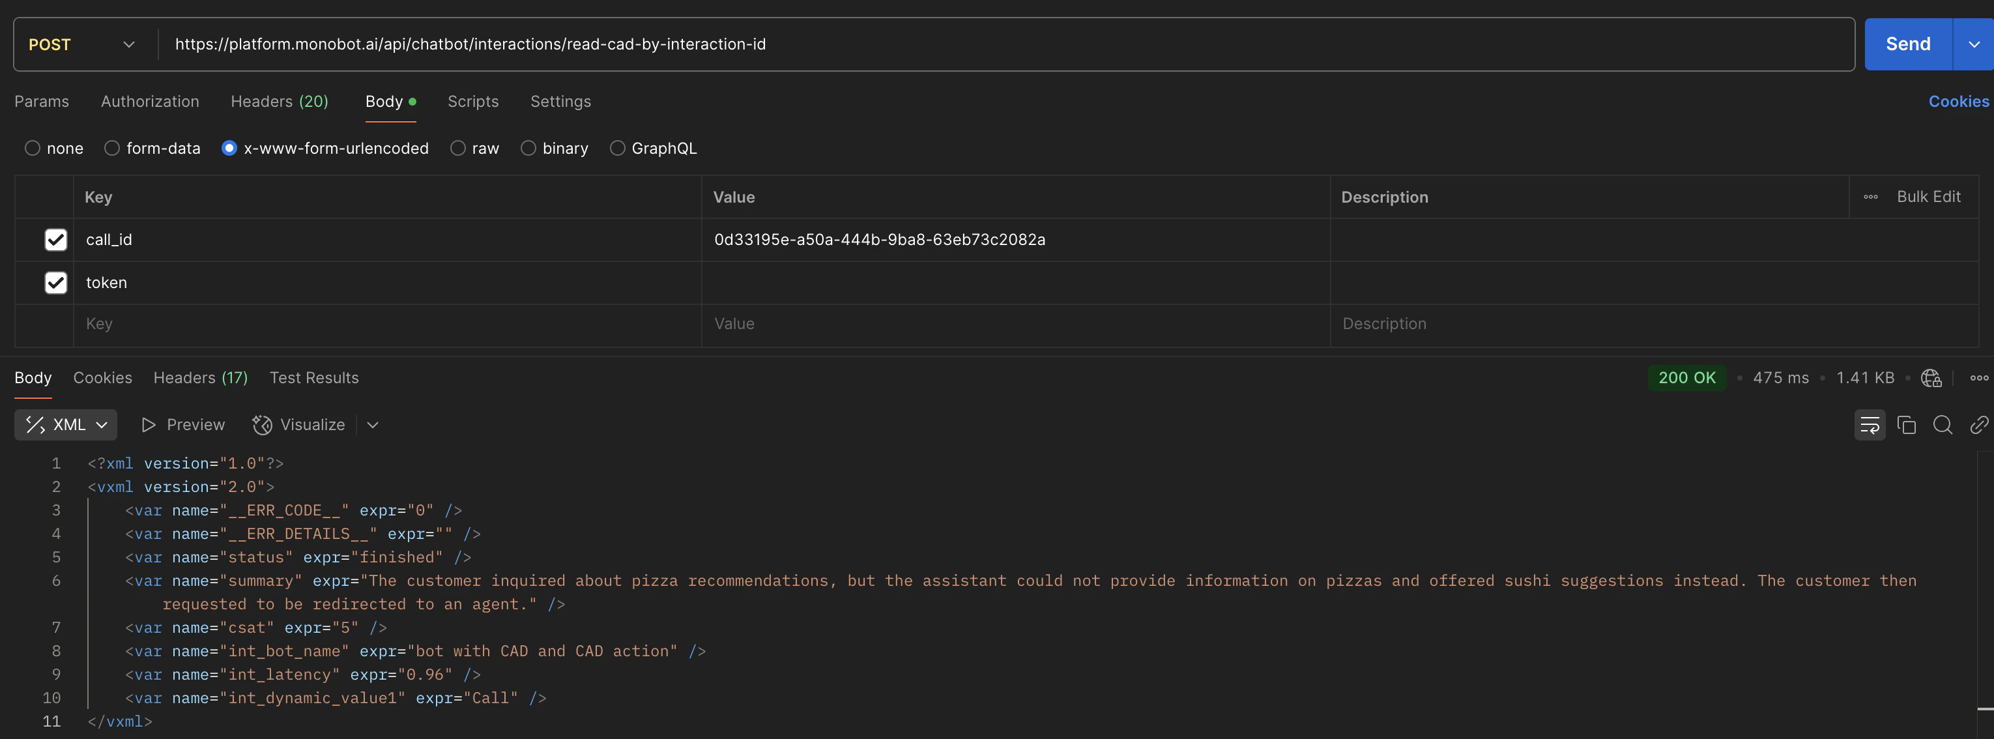Open the request Headers (20) tab
Viewport: 1994px width, 739px height.
(x=280, y=102)
